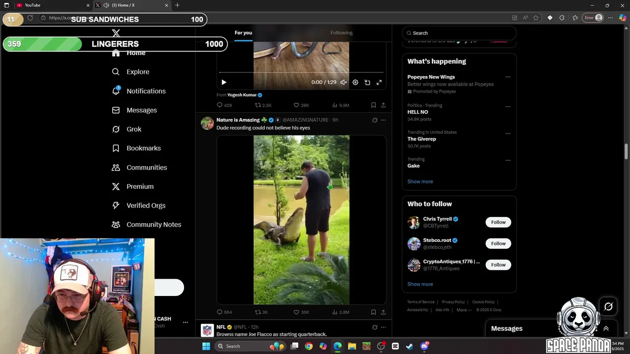Open File Explorer from the taskbar
The image size is (630, 354).
click(x=352, y=346)
